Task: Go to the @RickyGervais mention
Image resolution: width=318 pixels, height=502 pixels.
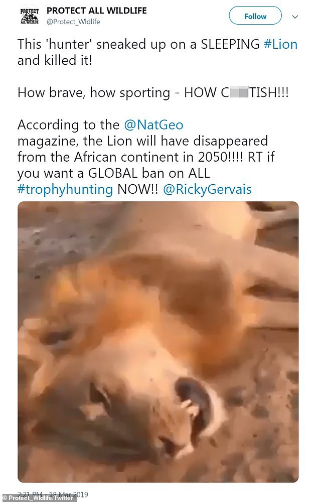Action: coord(207,189)
